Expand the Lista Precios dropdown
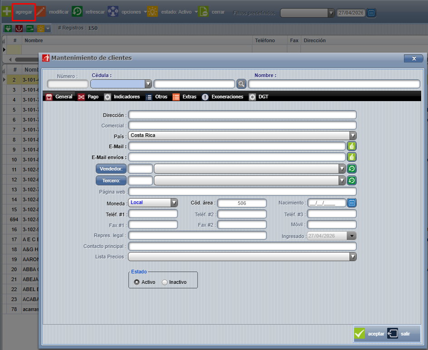 click(353, 257)
